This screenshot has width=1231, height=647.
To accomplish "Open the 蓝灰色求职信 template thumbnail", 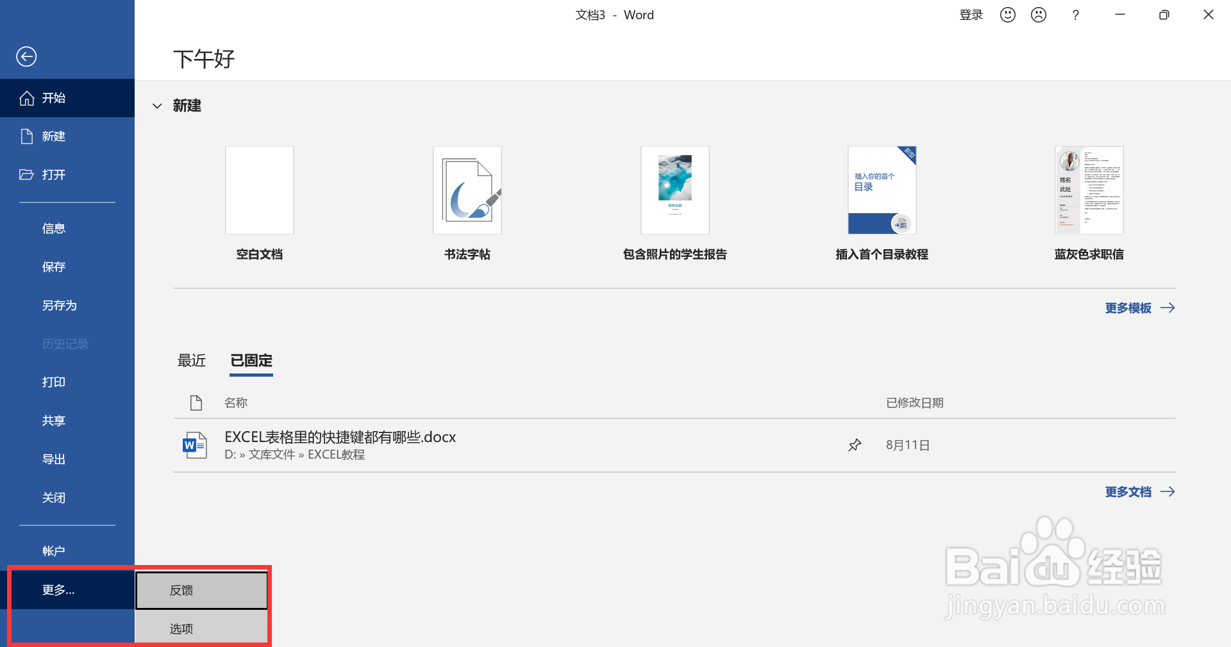I will 1089,190.
